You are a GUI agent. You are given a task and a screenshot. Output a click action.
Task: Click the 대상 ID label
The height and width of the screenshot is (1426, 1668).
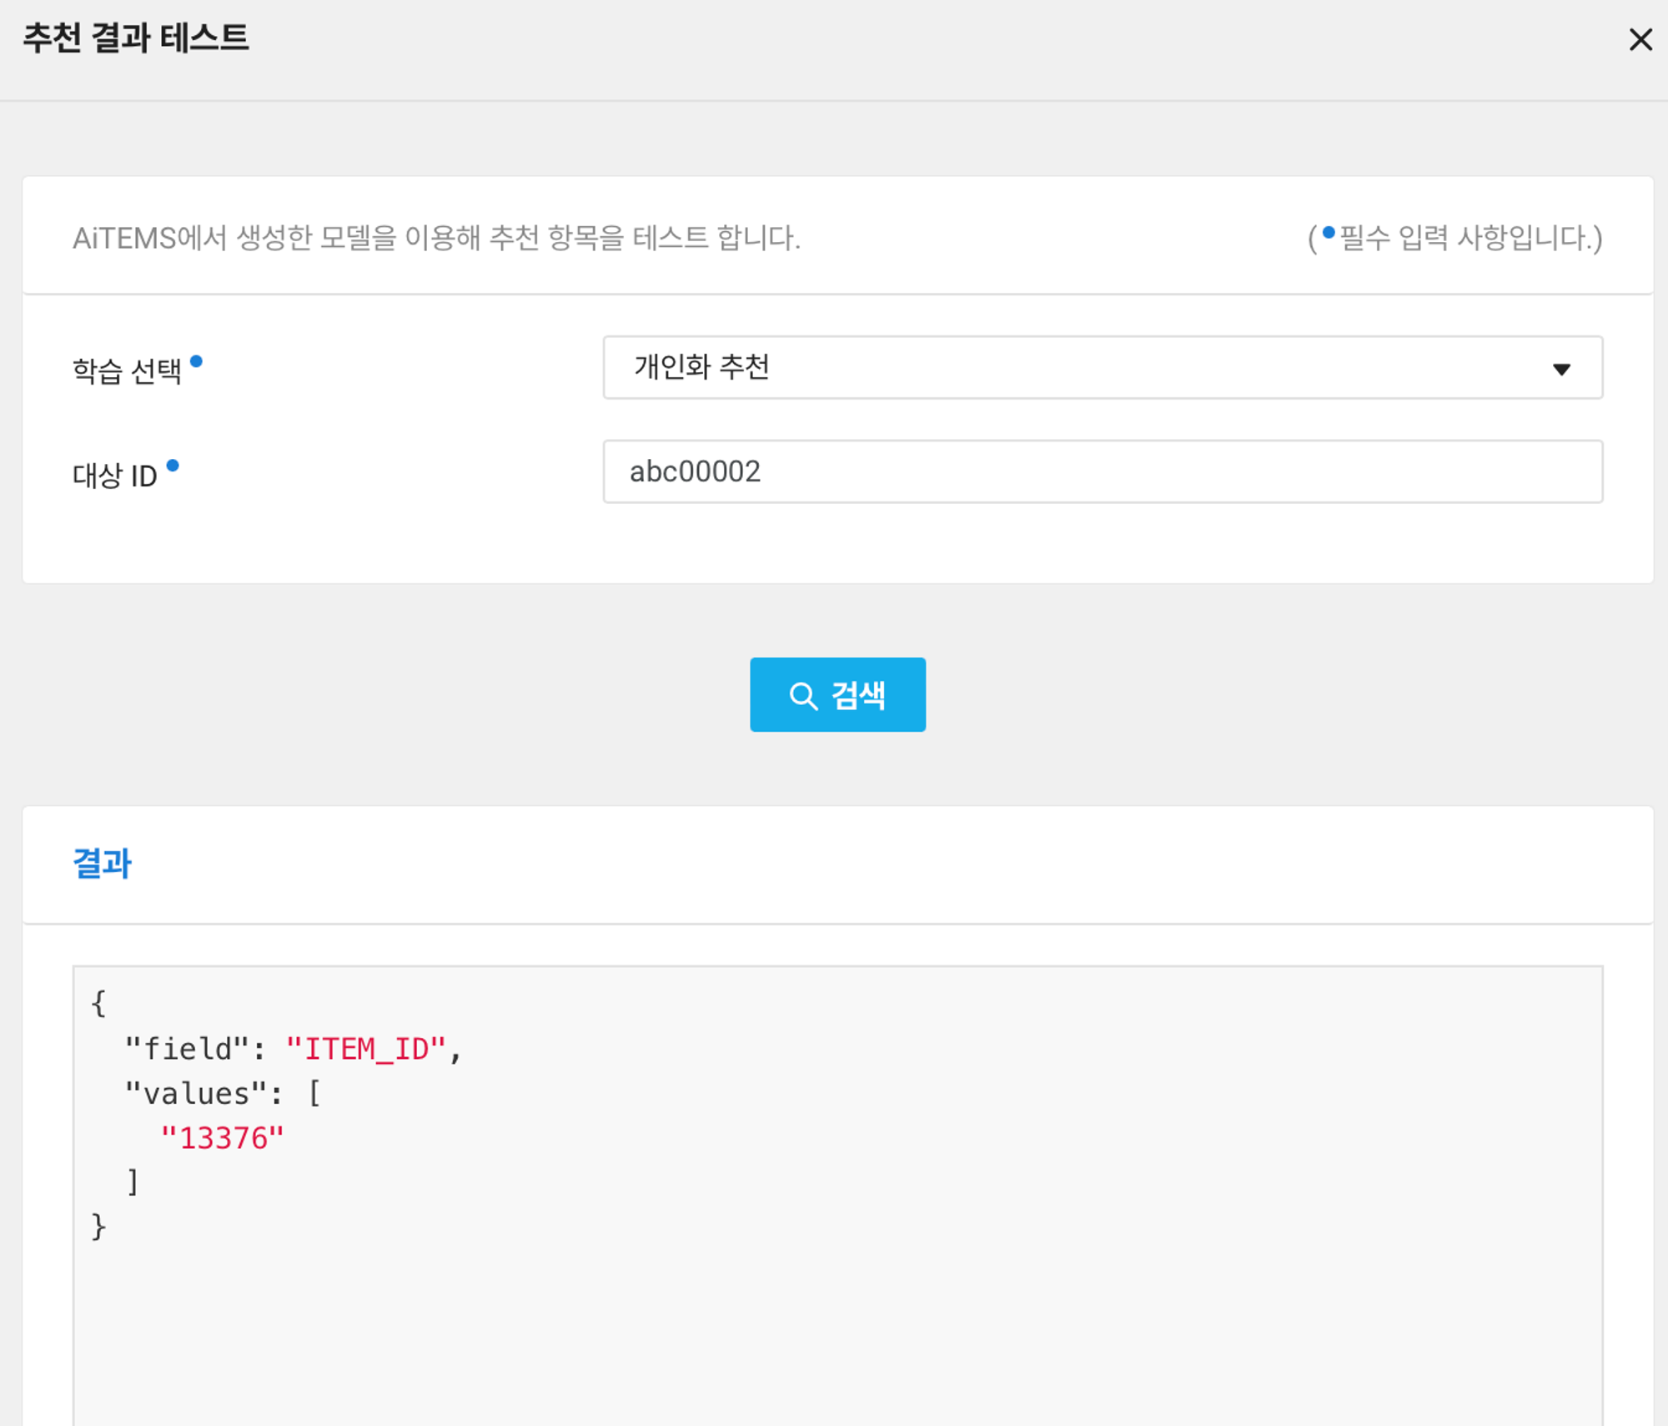click(x=115, y=476)
